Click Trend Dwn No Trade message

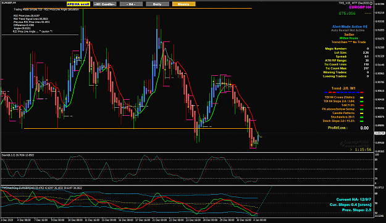[x=348, y=42]
